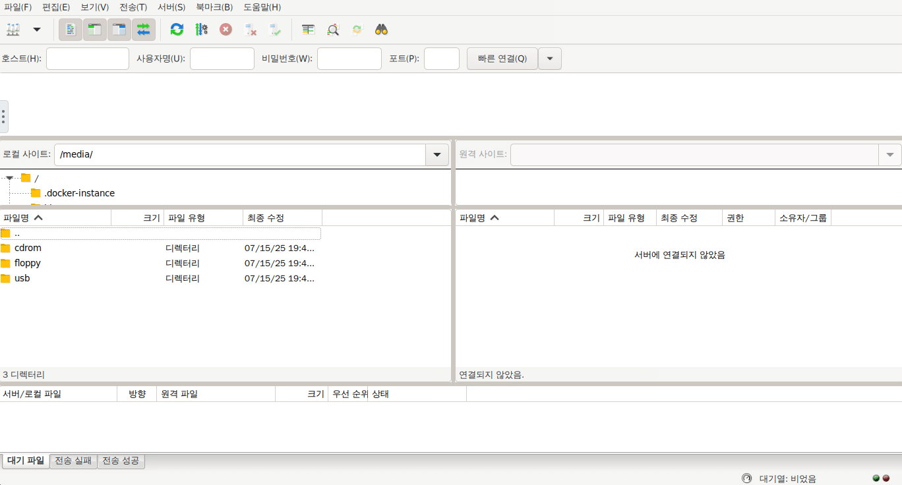Viewport: 902px width, 485px height.
Task: Click the 서버/로컬 파일 queue column header
Action: coord(59,394)
